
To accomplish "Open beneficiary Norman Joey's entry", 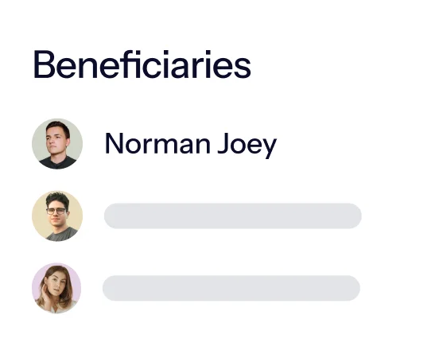I will coord(154,144).
